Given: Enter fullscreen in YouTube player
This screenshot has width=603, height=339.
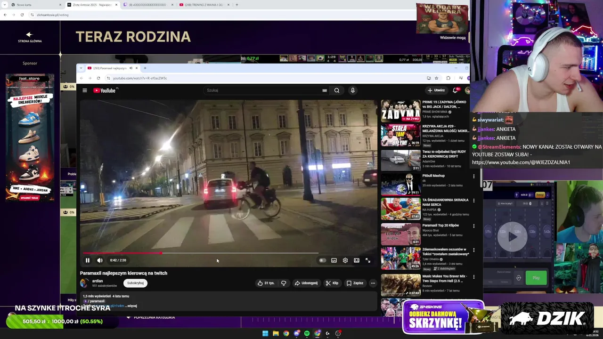Looking at the screenshot, I should (368, 260).
